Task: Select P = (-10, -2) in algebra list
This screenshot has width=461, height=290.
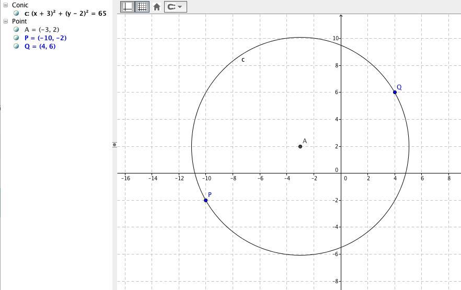Action: (45, 38)
